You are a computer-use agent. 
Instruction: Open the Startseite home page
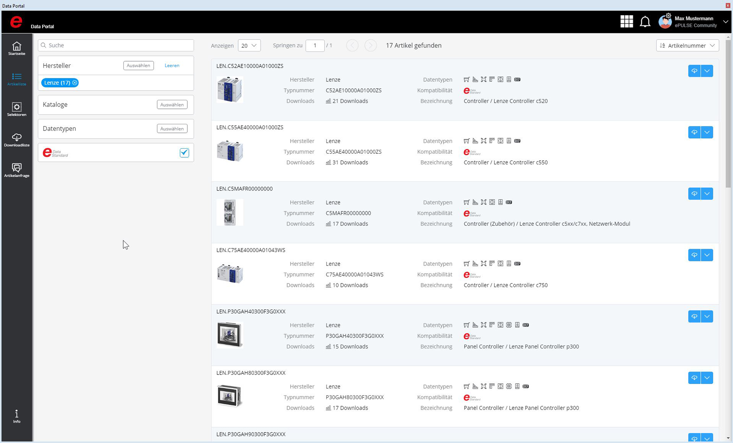16,48
